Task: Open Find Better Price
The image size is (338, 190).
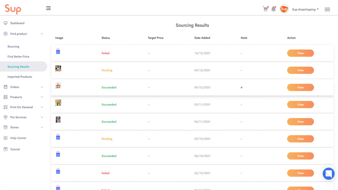Action: tap(18, 57)
